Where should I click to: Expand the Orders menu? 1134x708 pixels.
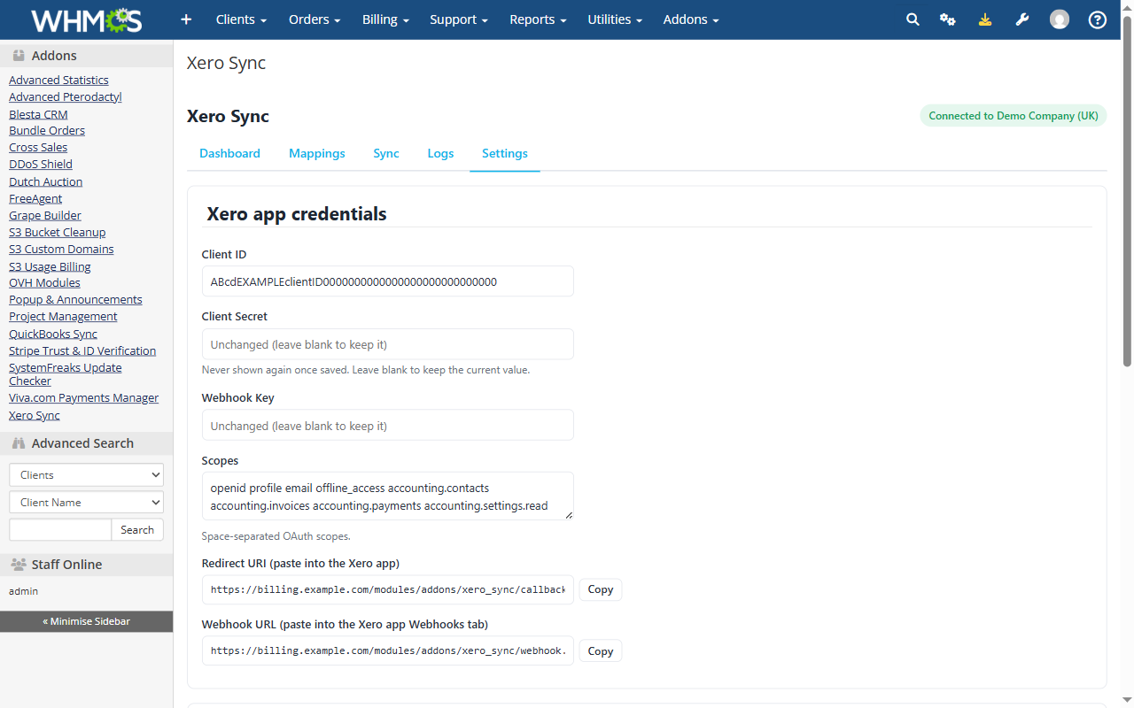[x=315, y=19]
